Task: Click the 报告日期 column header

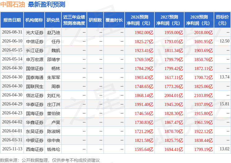Action: pyautogui.click(x=12, y=20)
